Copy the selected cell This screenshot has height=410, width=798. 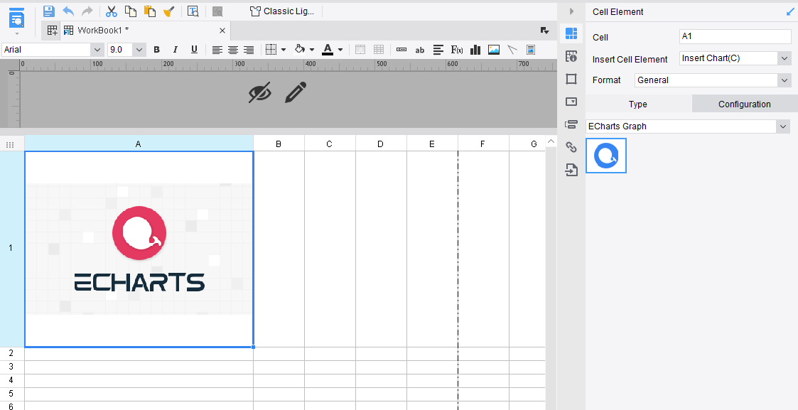click(131, 11)
